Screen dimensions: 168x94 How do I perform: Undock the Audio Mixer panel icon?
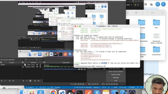pos(44,62)
